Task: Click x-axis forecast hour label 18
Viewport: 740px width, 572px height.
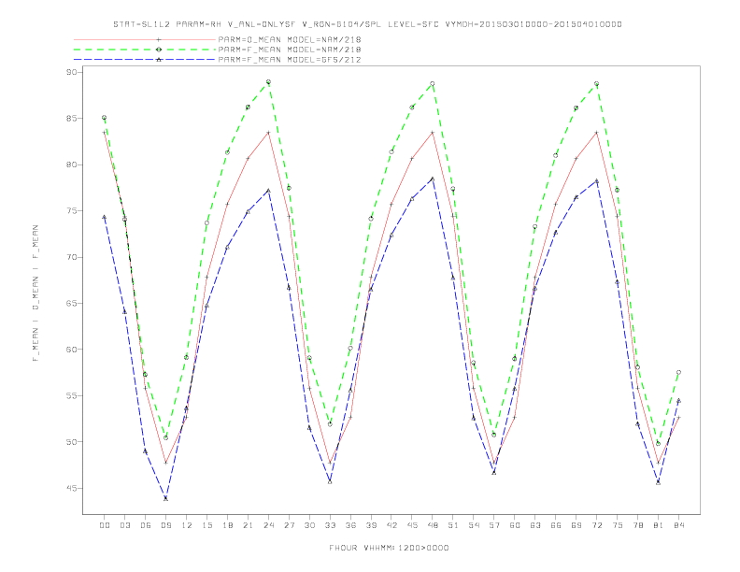Action: click(227, 525)
